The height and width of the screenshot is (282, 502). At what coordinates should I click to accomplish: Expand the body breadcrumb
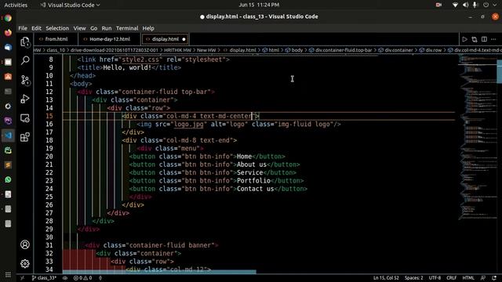[x=294, y=50]
